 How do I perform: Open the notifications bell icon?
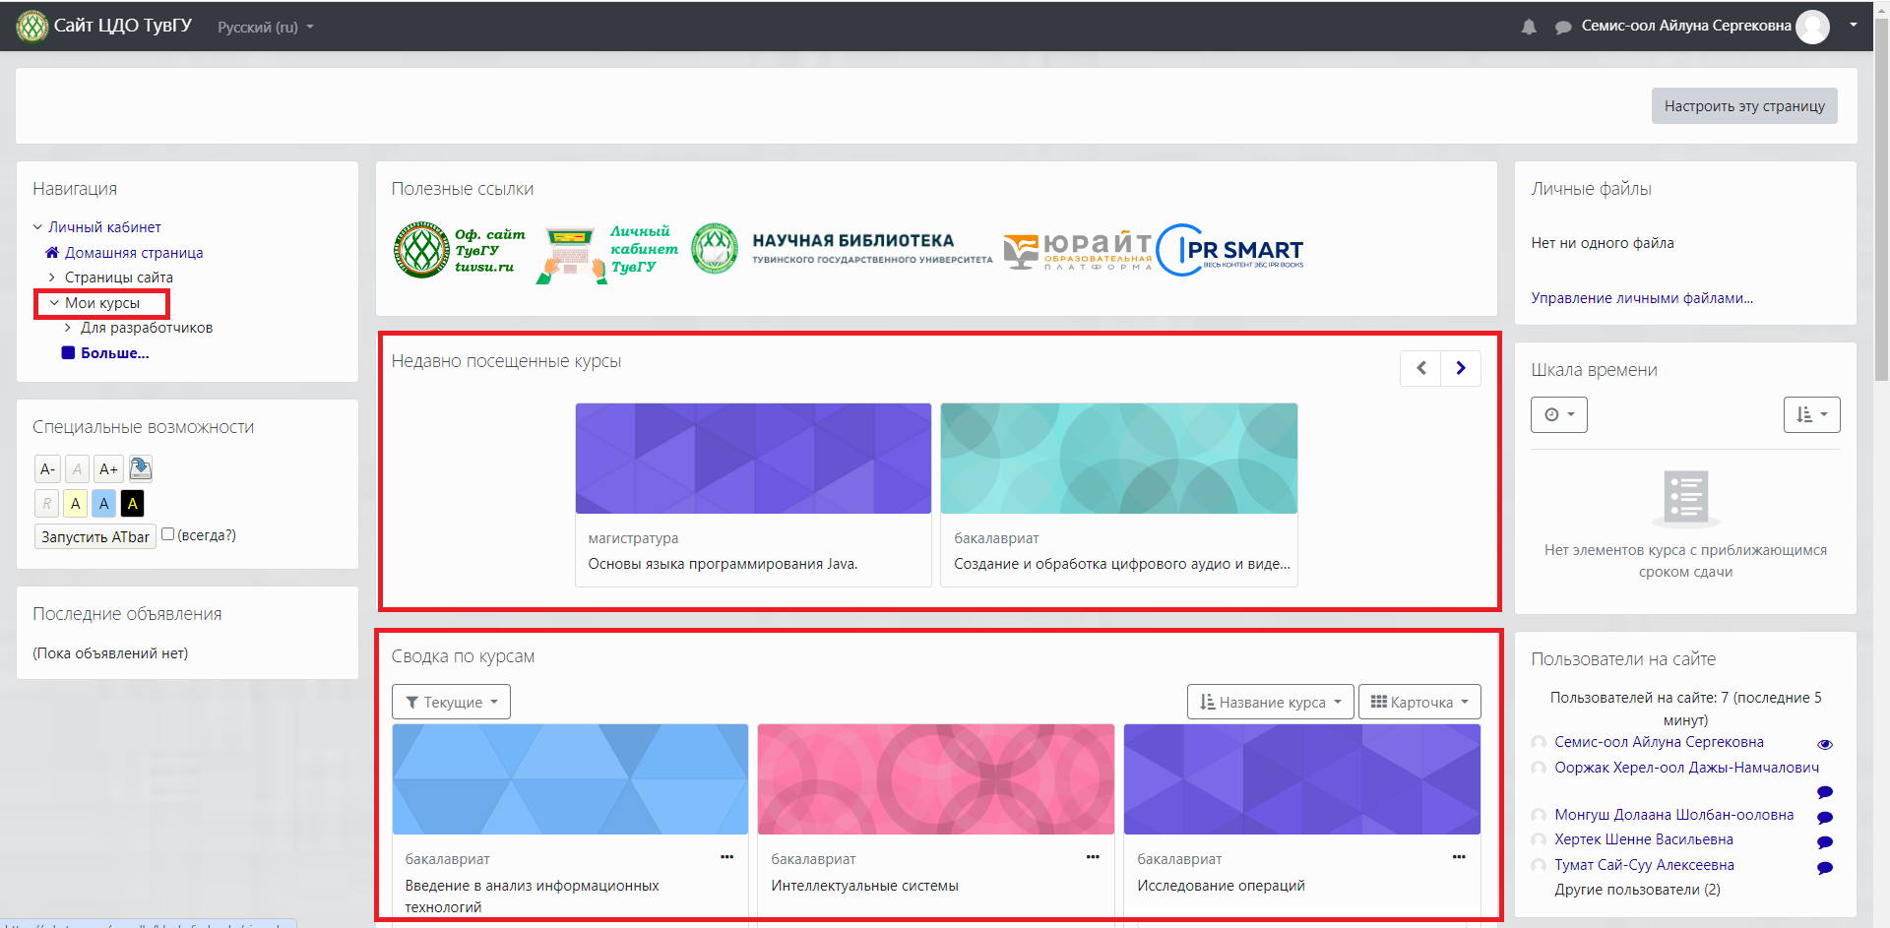click(1529, 28)
